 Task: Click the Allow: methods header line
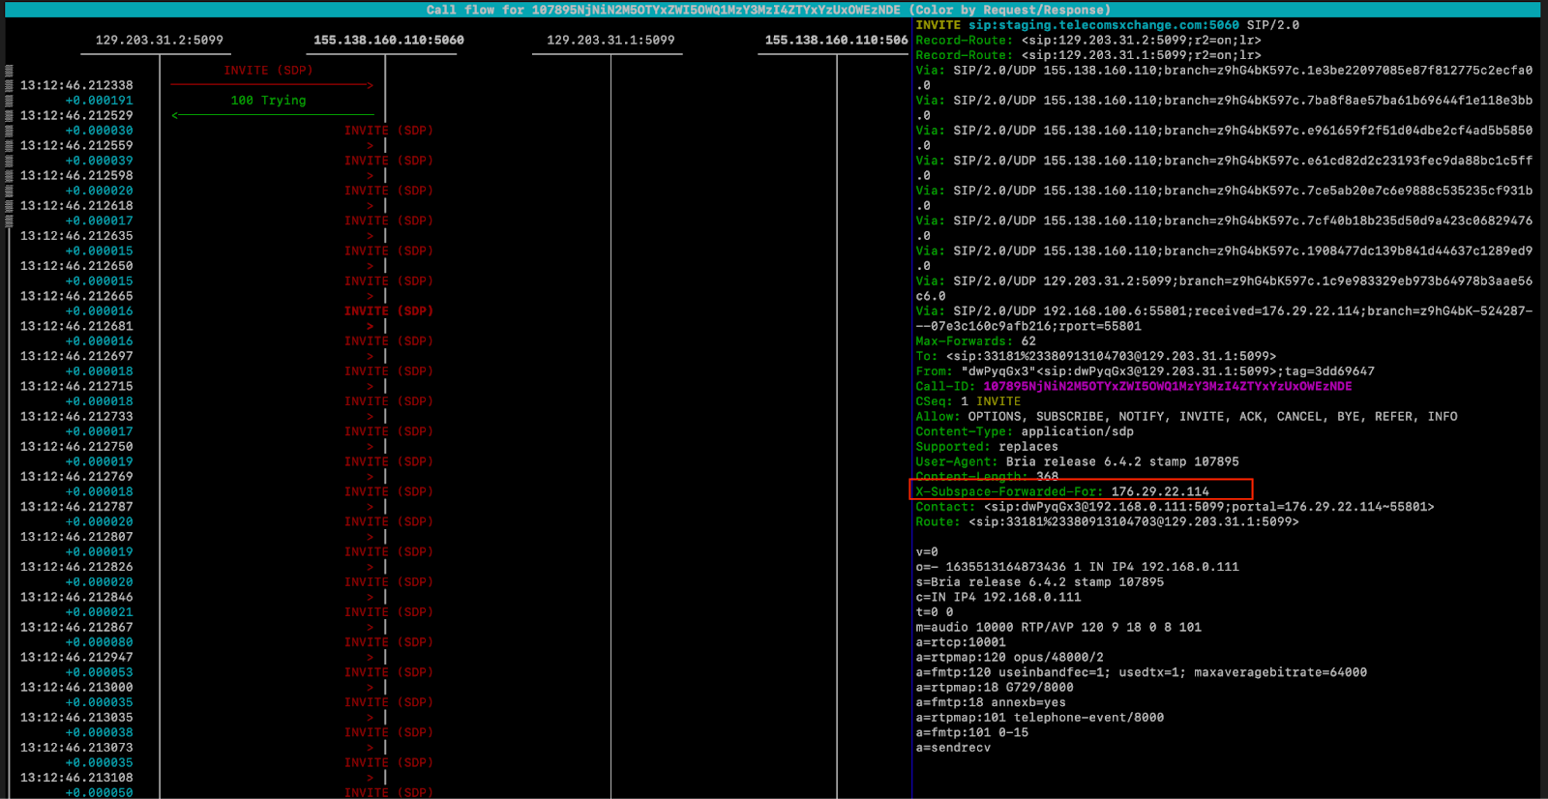pyautogui.click(x=1186, y=417)
